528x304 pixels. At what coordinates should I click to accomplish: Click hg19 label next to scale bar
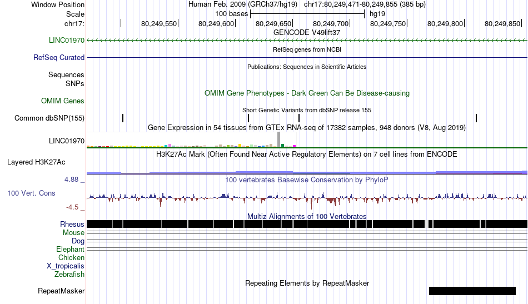377,14
